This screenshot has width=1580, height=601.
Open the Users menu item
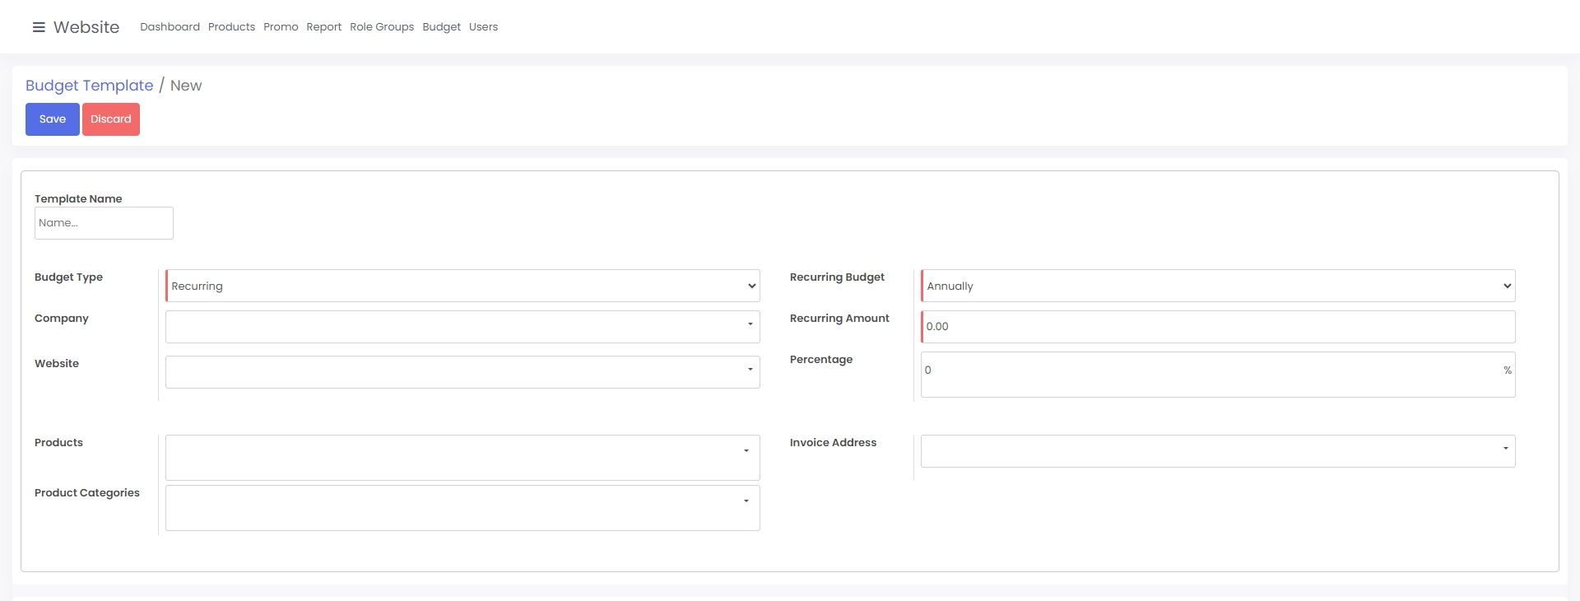click(x=483, y=27)
